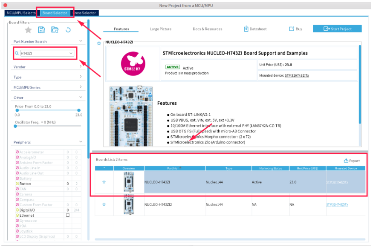Open STM32H743ZITx link in NUCLEO-H743ZI row

click(337, 182)
